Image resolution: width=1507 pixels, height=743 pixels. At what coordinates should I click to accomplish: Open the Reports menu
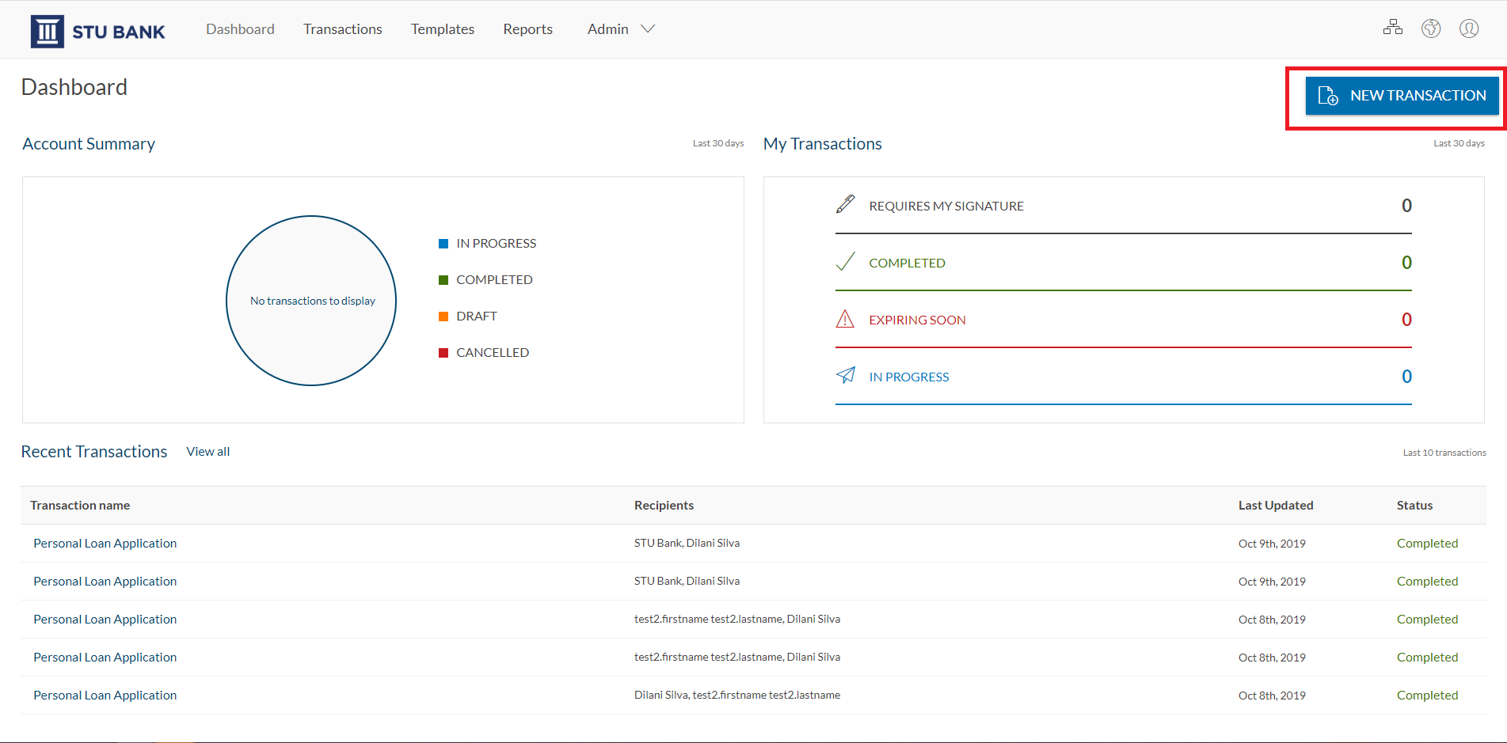click(528, 29)
